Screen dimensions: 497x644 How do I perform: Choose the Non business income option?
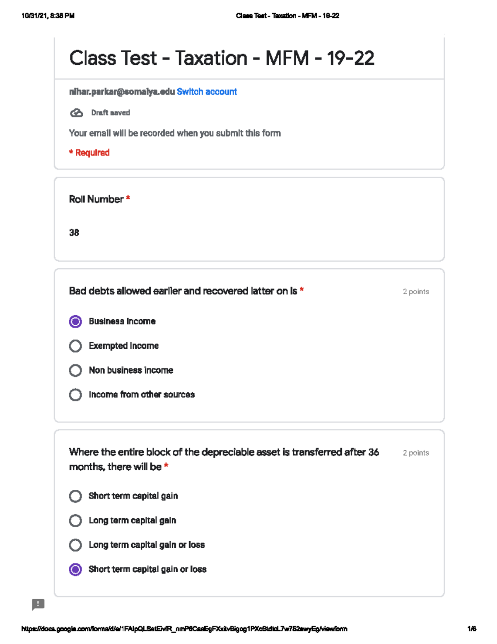pos(75,370)
